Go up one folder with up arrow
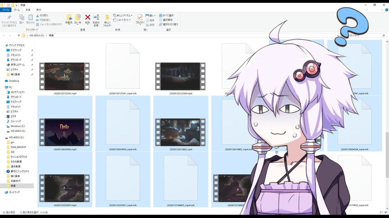This screenshot has height=218, width=389. coord(19,36)
